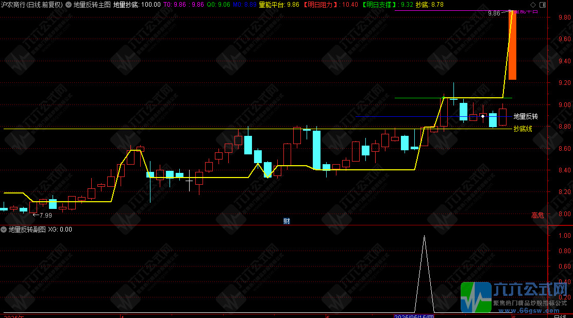The height and width of the screenshot is (318, 573).
Task: Click the 财 finance marker on the chart
Action: tap(286, 221)
